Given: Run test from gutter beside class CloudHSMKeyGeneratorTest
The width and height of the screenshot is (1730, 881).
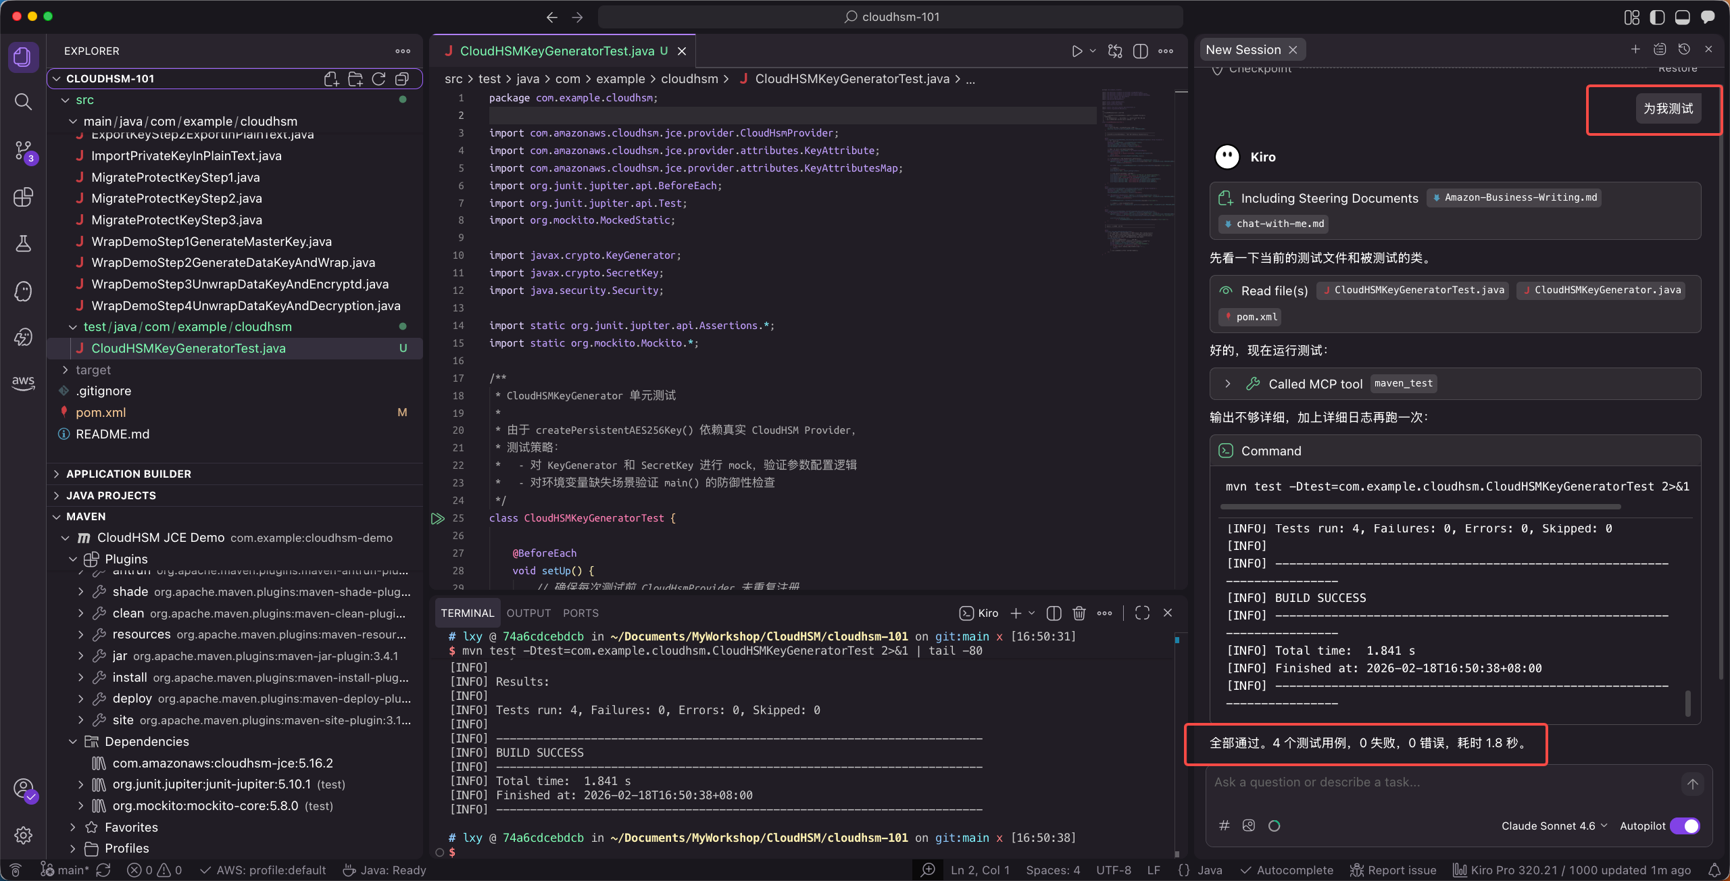Looking at the screenshot, I should click(x=438, y=518).
